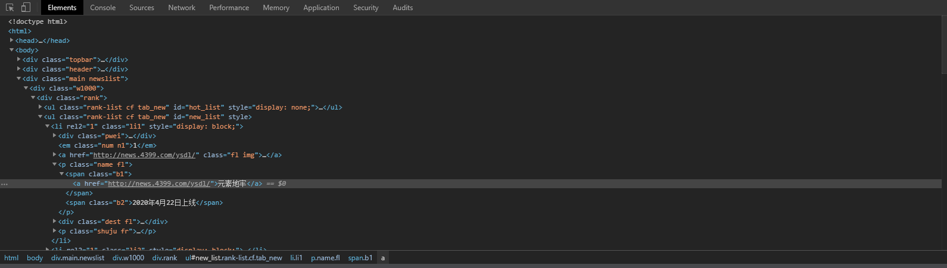Open the Application tab

[321, 8]
